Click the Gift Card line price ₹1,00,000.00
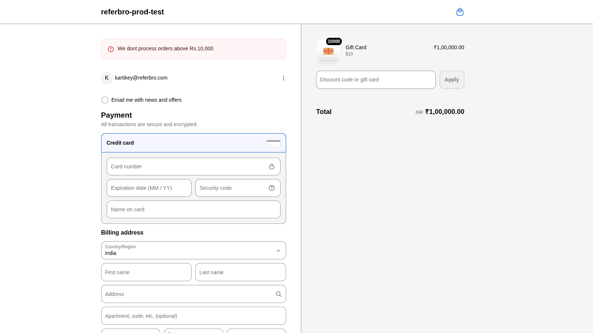The width and height of the screenshot is (593, 333). pyautogui.click(x=449, y=47)
